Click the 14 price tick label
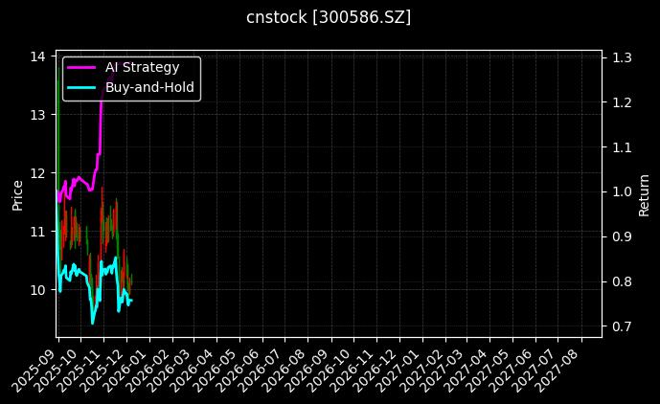The height and width of the screenshot is (404, 660). click(x=37, y=56)
